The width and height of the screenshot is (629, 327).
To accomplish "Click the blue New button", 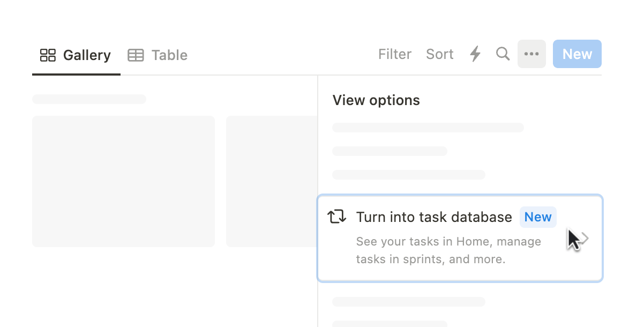I will [x=577, y=54].
